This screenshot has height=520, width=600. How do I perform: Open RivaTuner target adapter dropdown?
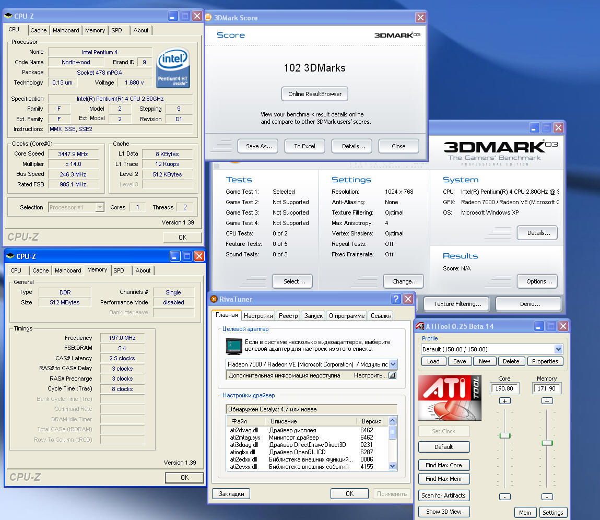(x=393, y=364)
